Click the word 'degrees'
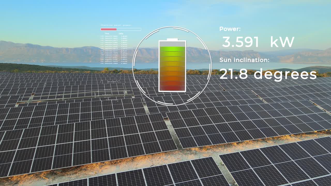 (285, 74)
